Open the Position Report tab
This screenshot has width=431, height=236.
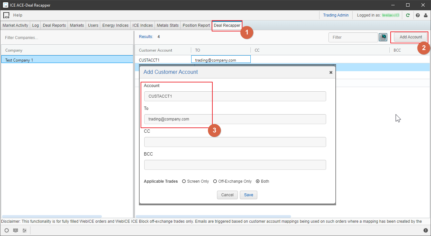(x=196, y=25)
